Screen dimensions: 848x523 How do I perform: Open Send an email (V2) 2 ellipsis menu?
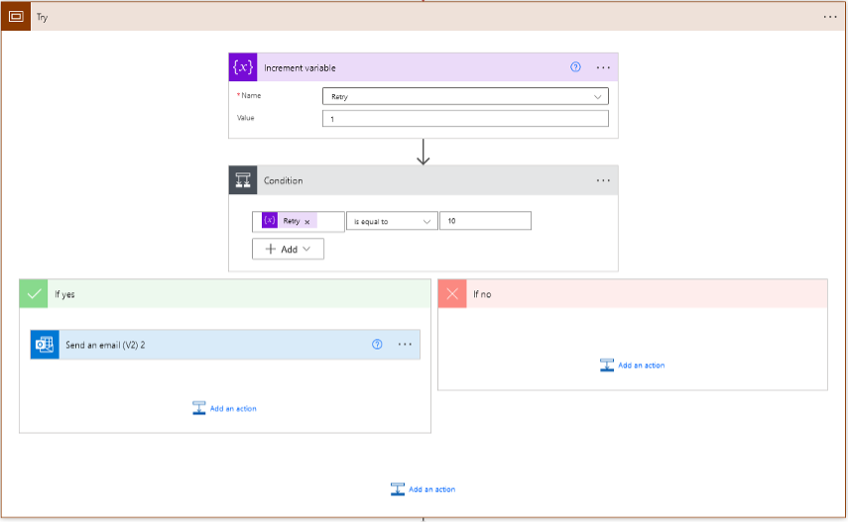(405, 344)
